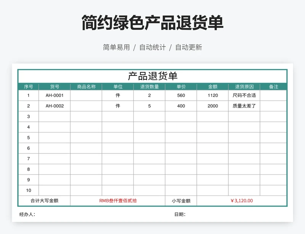This screenshot has height=234, width=305.
Task: Click 商品名称 cell in AH-0001 row
Action: pos(86,95)
